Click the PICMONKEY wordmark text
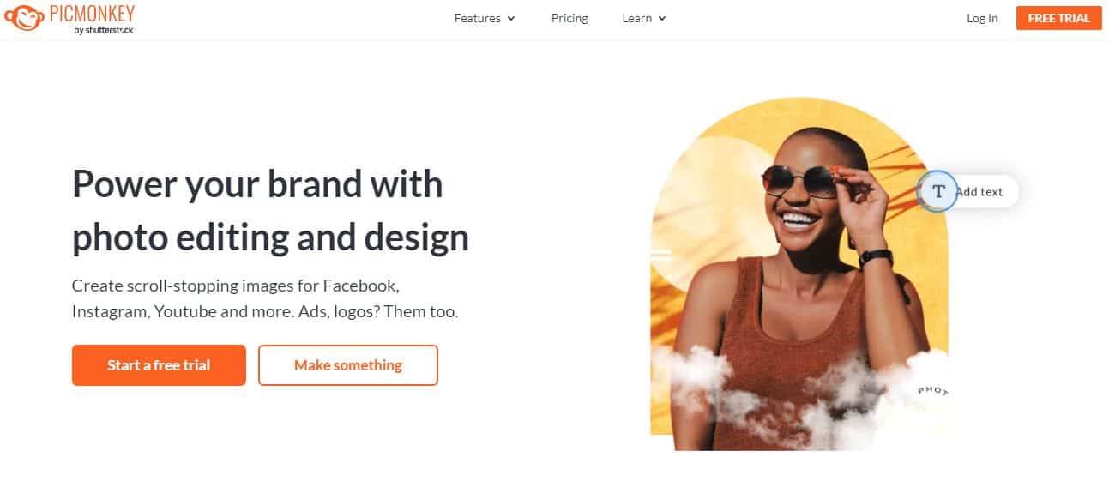This screenshot has height=487, width=1109. click(92, 13)
